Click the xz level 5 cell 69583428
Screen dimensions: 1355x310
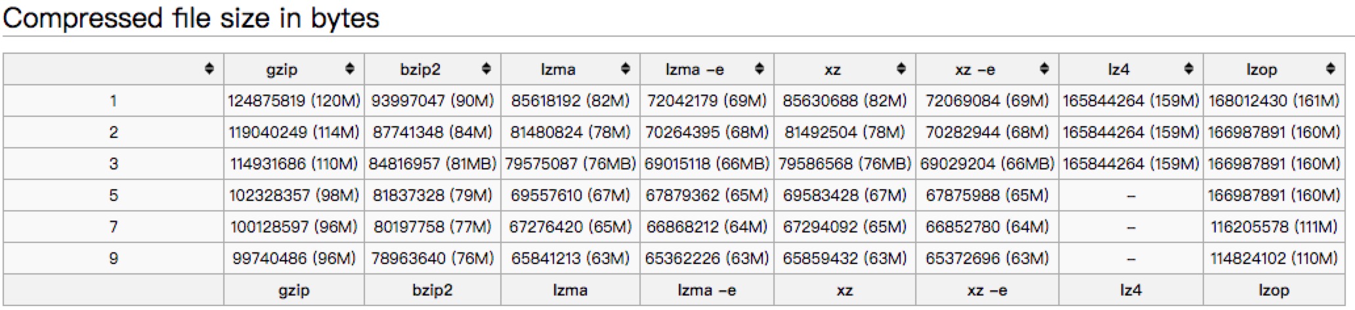click(x=844, y=196)
